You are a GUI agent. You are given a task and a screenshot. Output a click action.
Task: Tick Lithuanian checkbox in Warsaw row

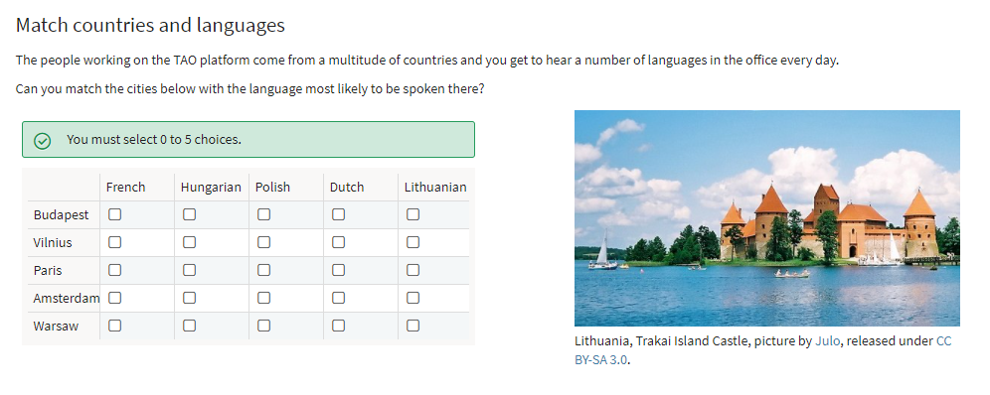tap(412, 326)
